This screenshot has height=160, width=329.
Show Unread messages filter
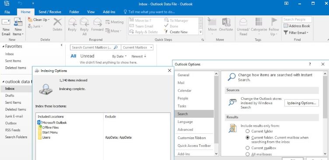(x=87, y=56)
